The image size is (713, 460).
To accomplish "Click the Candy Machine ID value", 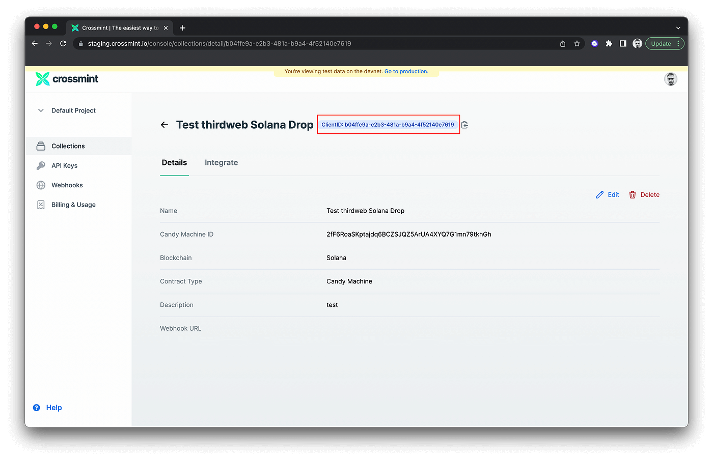I will click(x=409, y=235).
